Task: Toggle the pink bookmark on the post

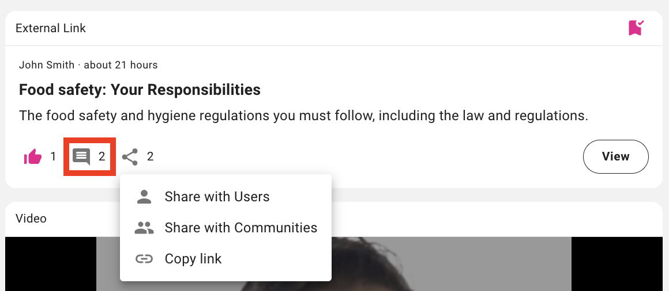Action: 636,28
